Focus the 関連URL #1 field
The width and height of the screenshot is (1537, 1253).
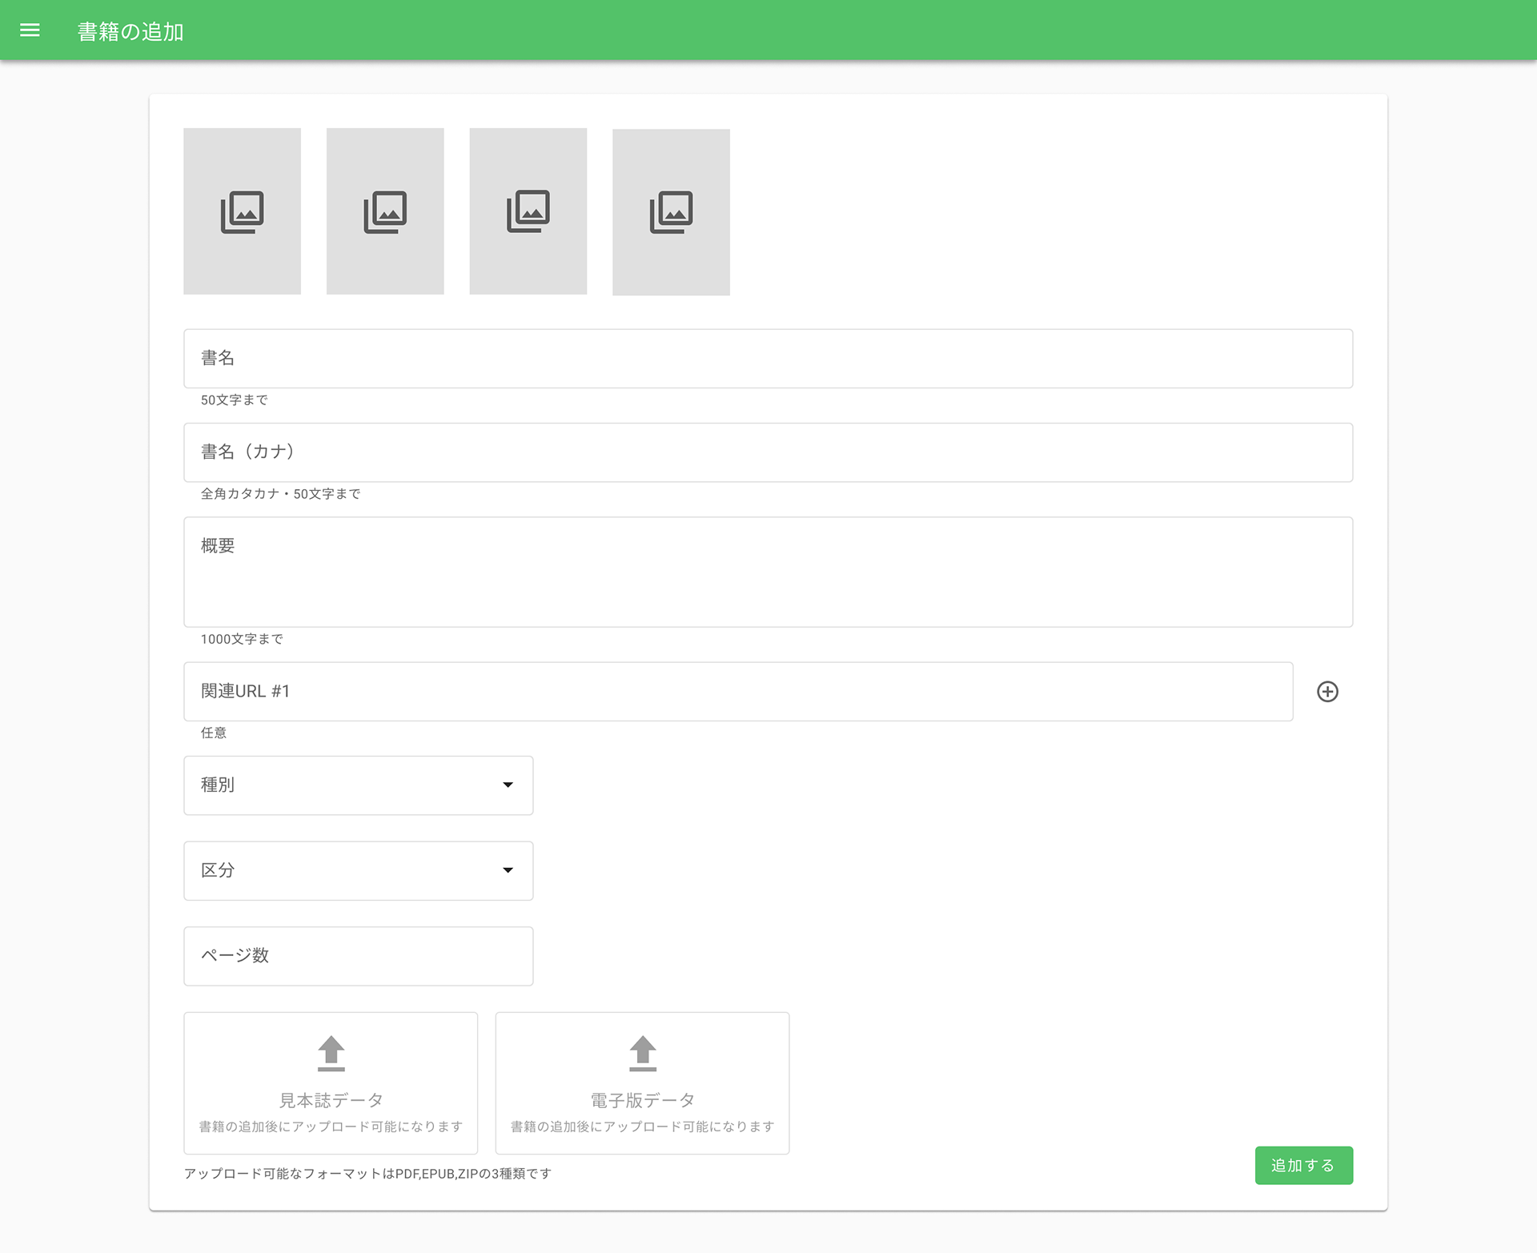pos(736,692)
